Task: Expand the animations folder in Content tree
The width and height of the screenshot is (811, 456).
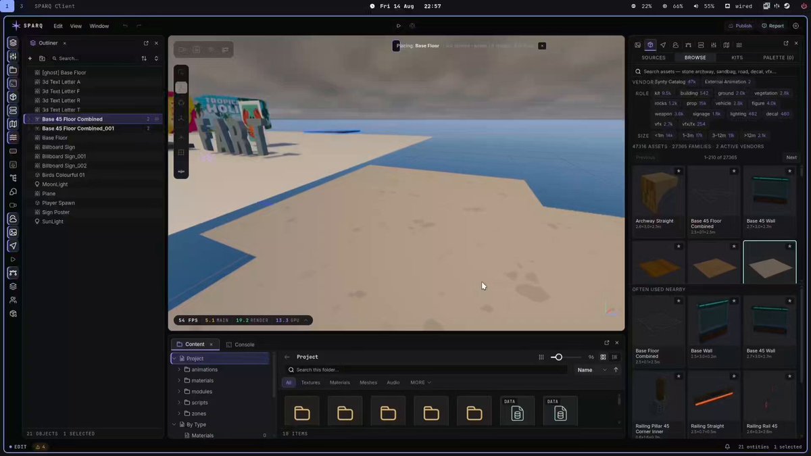Action: coord(179,370)
